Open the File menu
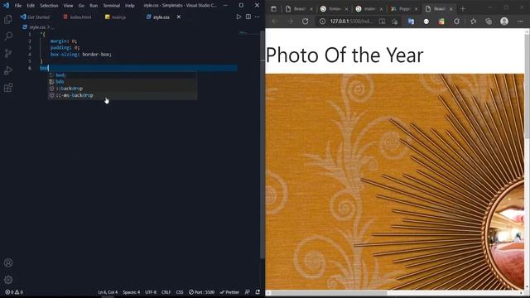The image size is (530, 298). 18,6
